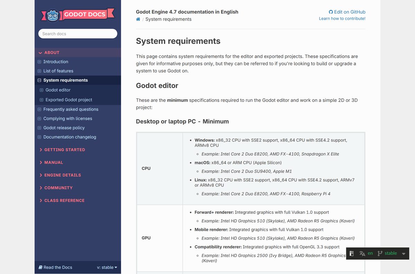Viewport: 415px width, 274px height.
Task: Click the 'Windows:' CPU requirement entry
Action: point(271,143)
